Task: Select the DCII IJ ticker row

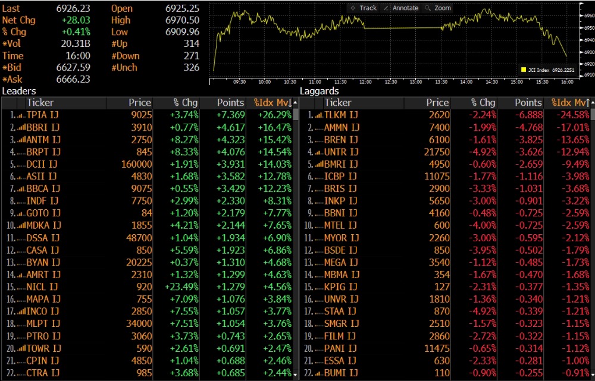Action: pyautogui.click(x=147, y=164)
